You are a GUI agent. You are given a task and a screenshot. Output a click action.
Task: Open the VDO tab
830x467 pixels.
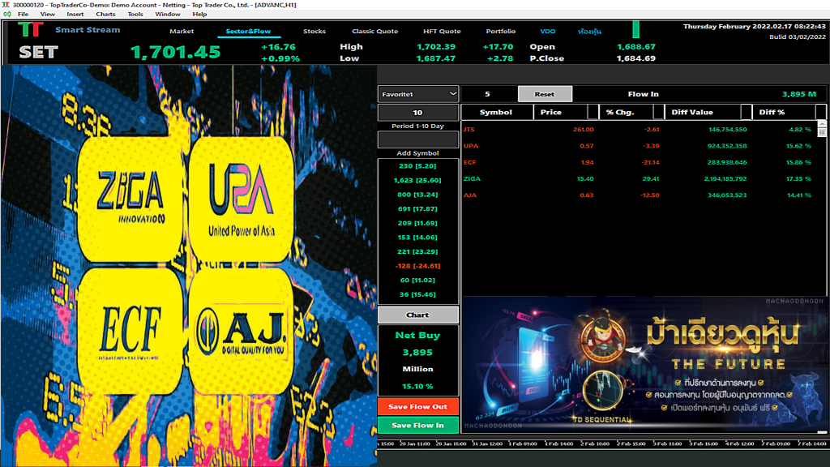click(547, 32)
